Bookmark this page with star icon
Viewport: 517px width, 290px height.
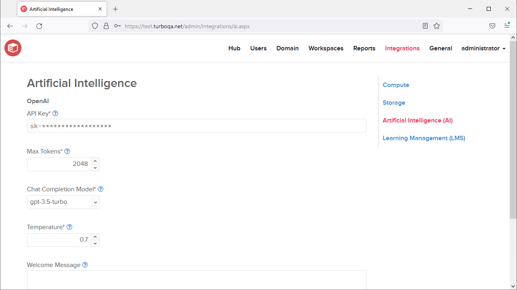[x=437, y=26]
